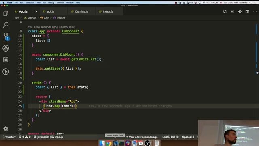Click the Component class name on line 9
The height and width of the screenshot is (146, 259).
pyautogui.click(x=70, y=31)
